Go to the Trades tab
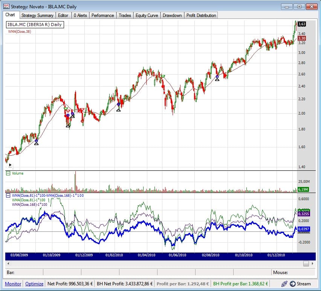The height and width of the screenshot is (291, 321). click(x=125, y=15)
